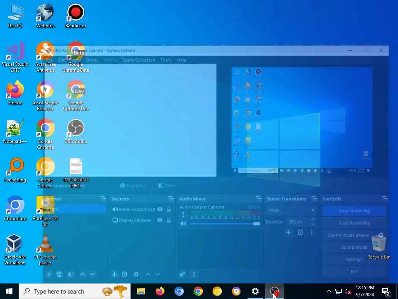Add a new source with the plus icon in Sources
The width and height of the screenshot is (398, 299).
click(x=115, y=274)
